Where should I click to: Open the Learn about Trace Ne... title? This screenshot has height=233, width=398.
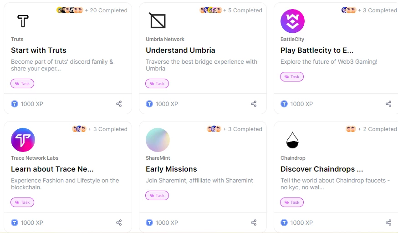pyautogui.click(x=52, y=169)
